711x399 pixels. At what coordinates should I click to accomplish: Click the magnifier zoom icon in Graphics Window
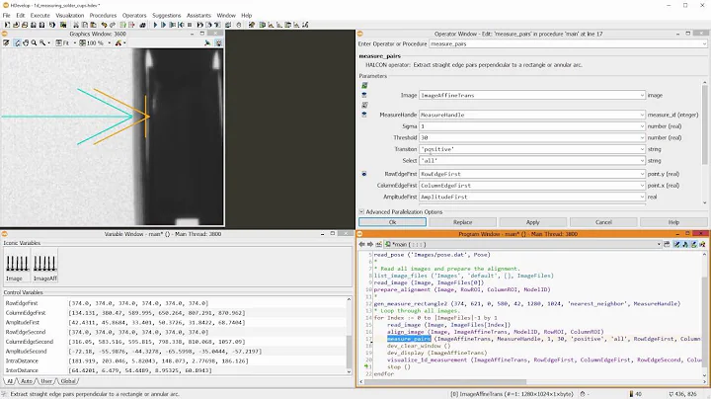tap(34, 42)
